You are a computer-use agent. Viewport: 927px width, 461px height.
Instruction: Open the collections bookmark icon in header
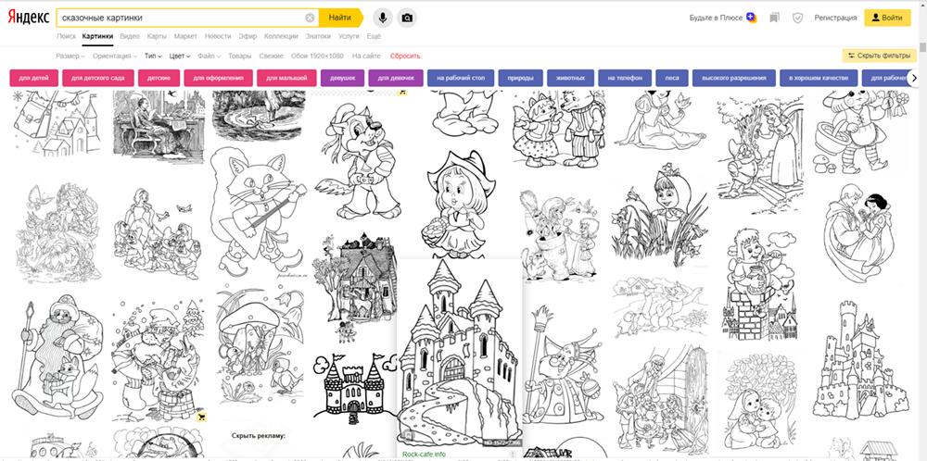pyautogui.click(x=774, y=18)
